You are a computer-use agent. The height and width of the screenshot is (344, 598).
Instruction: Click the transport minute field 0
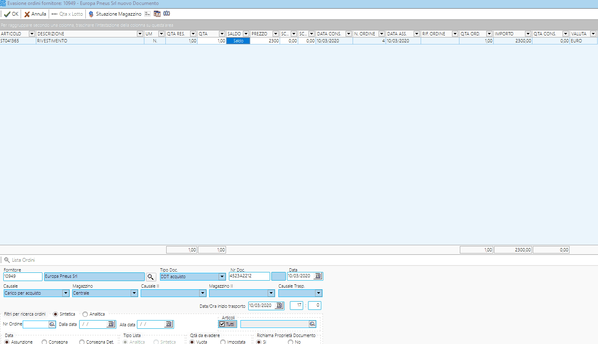pyautogui.click(x=314, y=305)
